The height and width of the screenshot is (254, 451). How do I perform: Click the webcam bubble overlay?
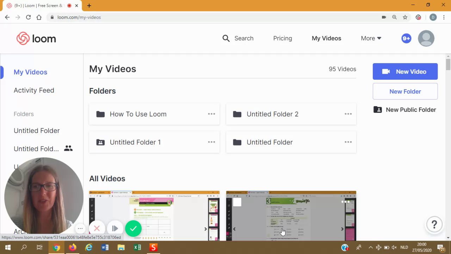pos(44,196)
